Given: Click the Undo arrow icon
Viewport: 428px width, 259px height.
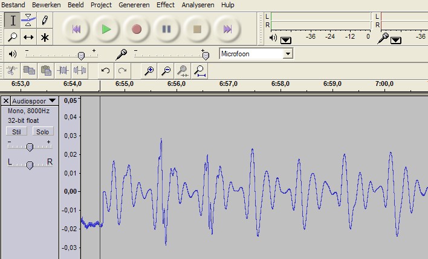Looking at the screenshot, I should [x=106, y=71].
